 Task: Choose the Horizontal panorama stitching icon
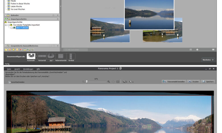pos(42,56)
